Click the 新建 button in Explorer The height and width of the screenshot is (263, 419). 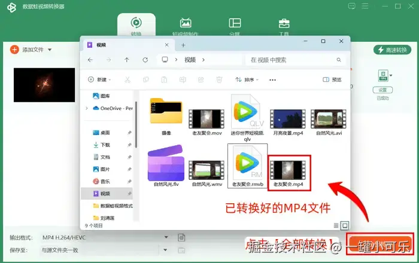[x=99, y=79]
